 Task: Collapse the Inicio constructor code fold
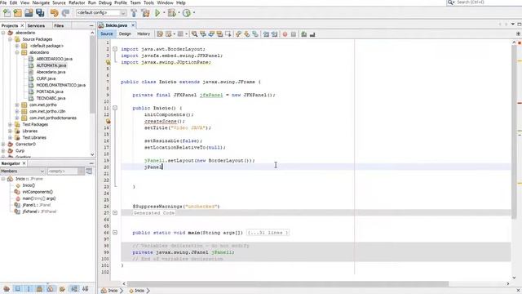pyautogui.click(x=115, y=108)
